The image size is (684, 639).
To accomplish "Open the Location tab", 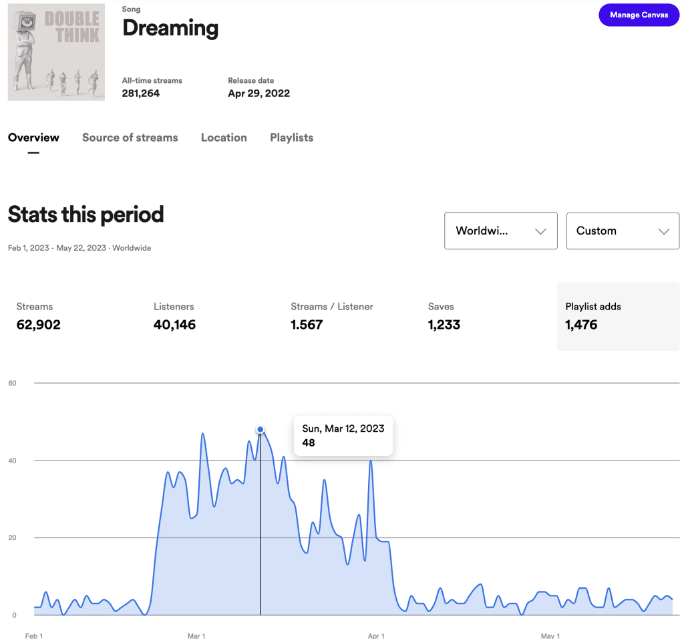I will click(224, 138).
